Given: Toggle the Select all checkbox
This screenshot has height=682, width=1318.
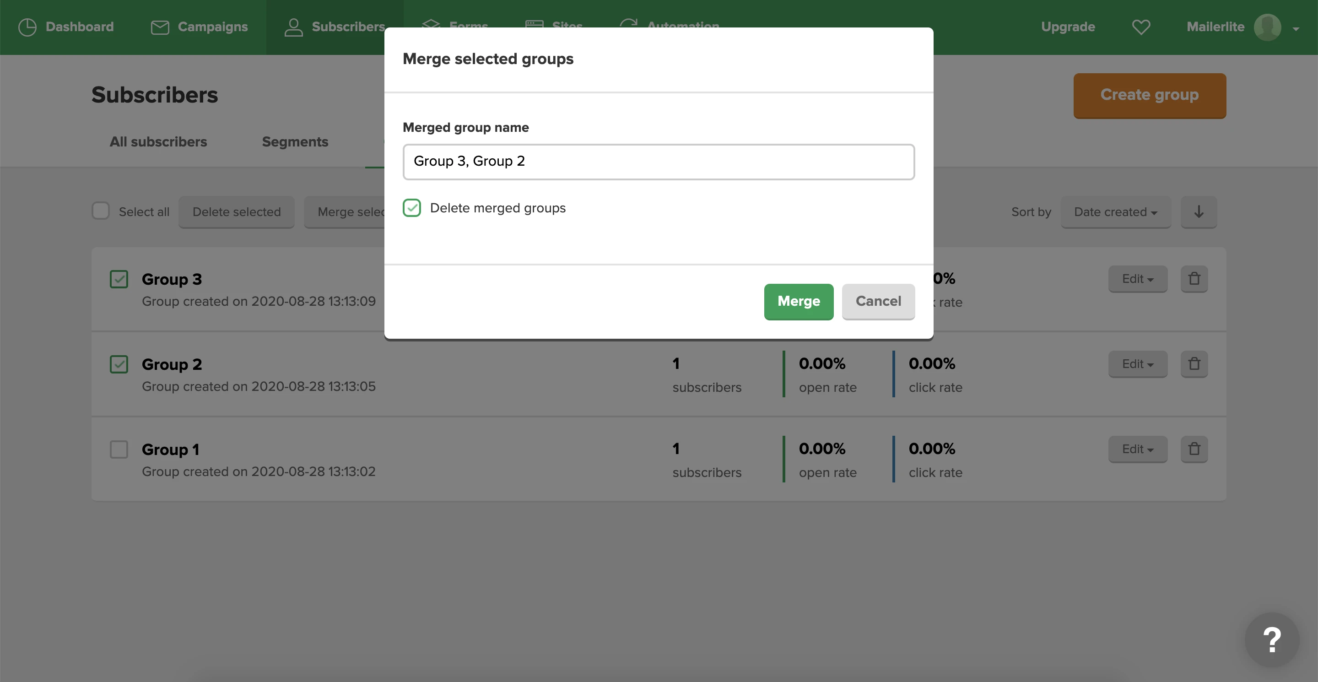Looking at the screenshot, I should point(101,211).
